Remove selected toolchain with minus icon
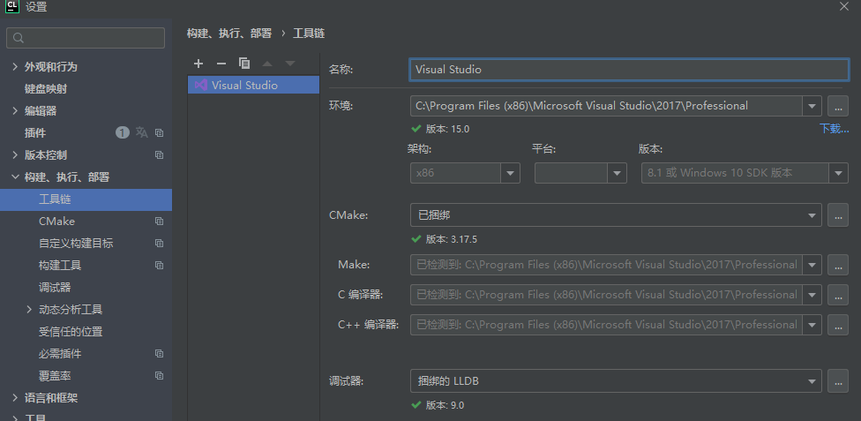The height and width of the screenshot is (421, 861). [221, 64]
